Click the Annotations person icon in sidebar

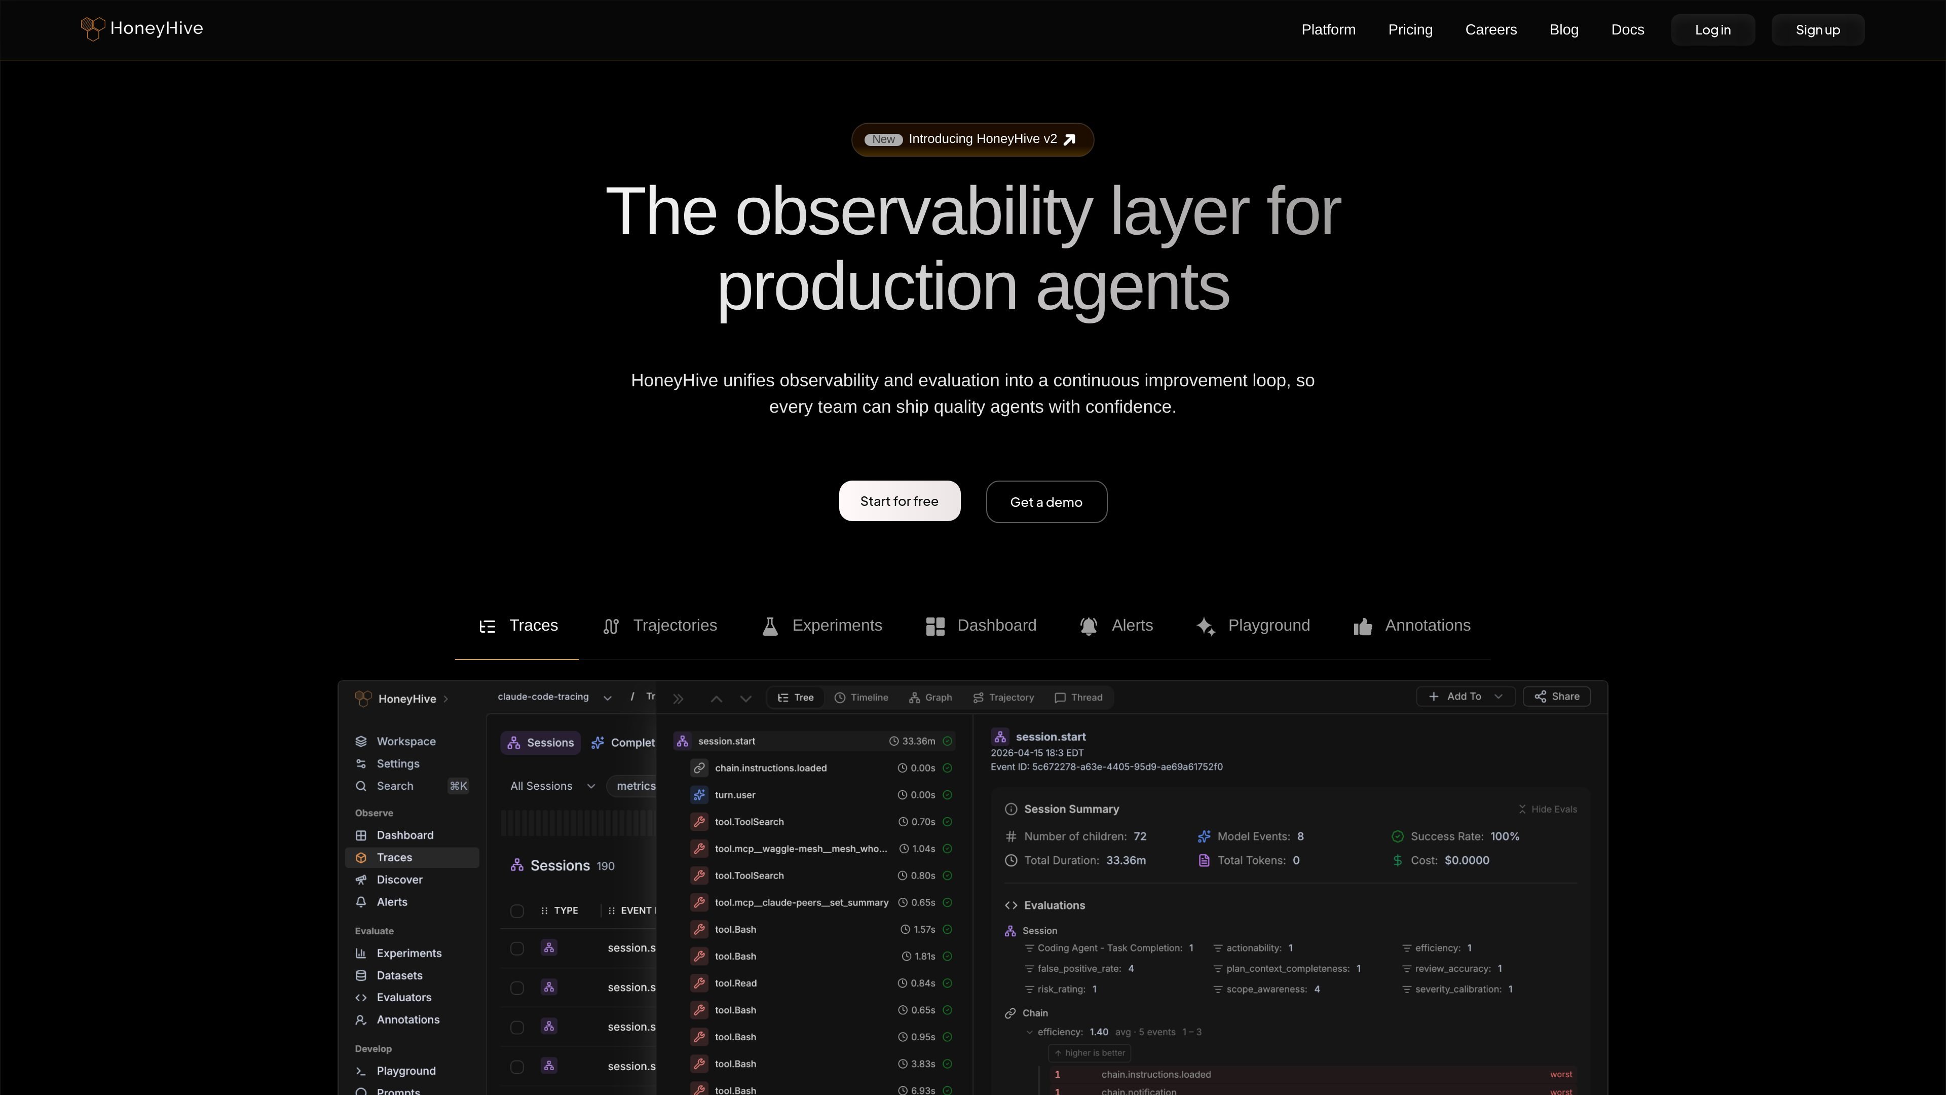click(x=361, y=1020)
